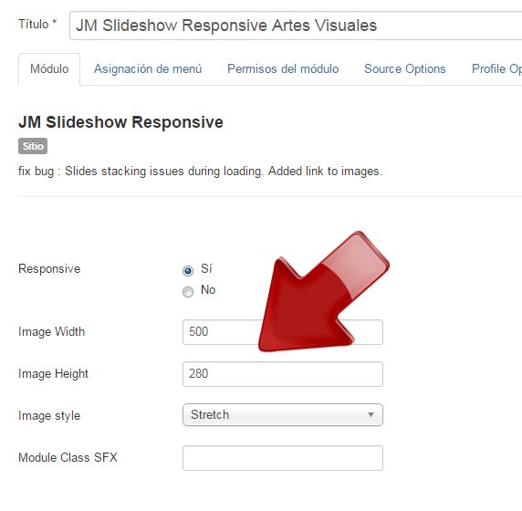Open the Permisos del módulo tab
This screenshot has width=522, height=511.
click(x=283, y=69)
